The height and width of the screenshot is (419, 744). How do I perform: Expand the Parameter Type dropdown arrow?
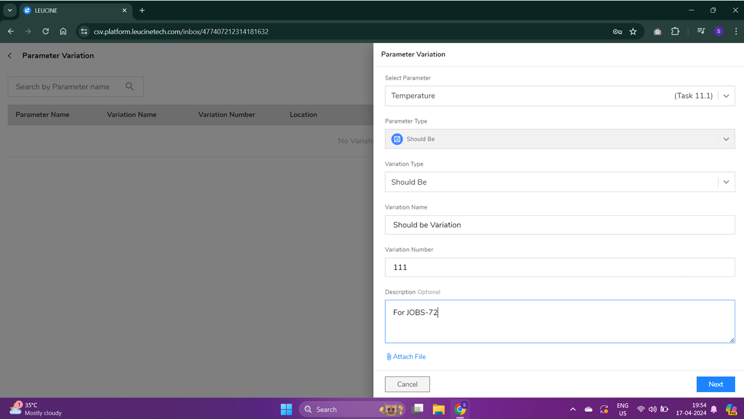click(726, 139)
